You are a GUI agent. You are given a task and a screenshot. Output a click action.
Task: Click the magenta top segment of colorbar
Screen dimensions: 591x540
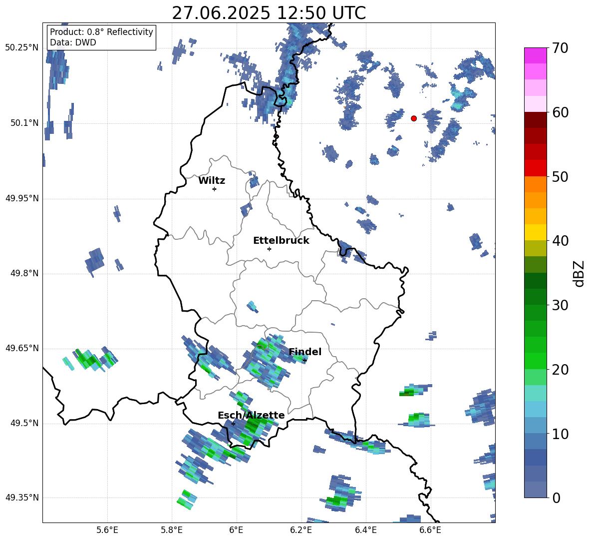click(536, 56)
